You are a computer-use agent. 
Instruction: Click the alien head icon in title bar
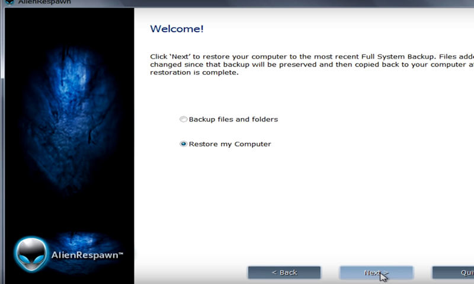pos(9,2)
